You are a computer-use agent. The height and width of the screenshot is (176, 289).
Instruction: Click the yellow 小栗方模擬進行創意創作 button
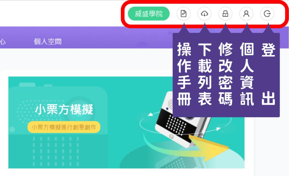[x=64, y=127]
